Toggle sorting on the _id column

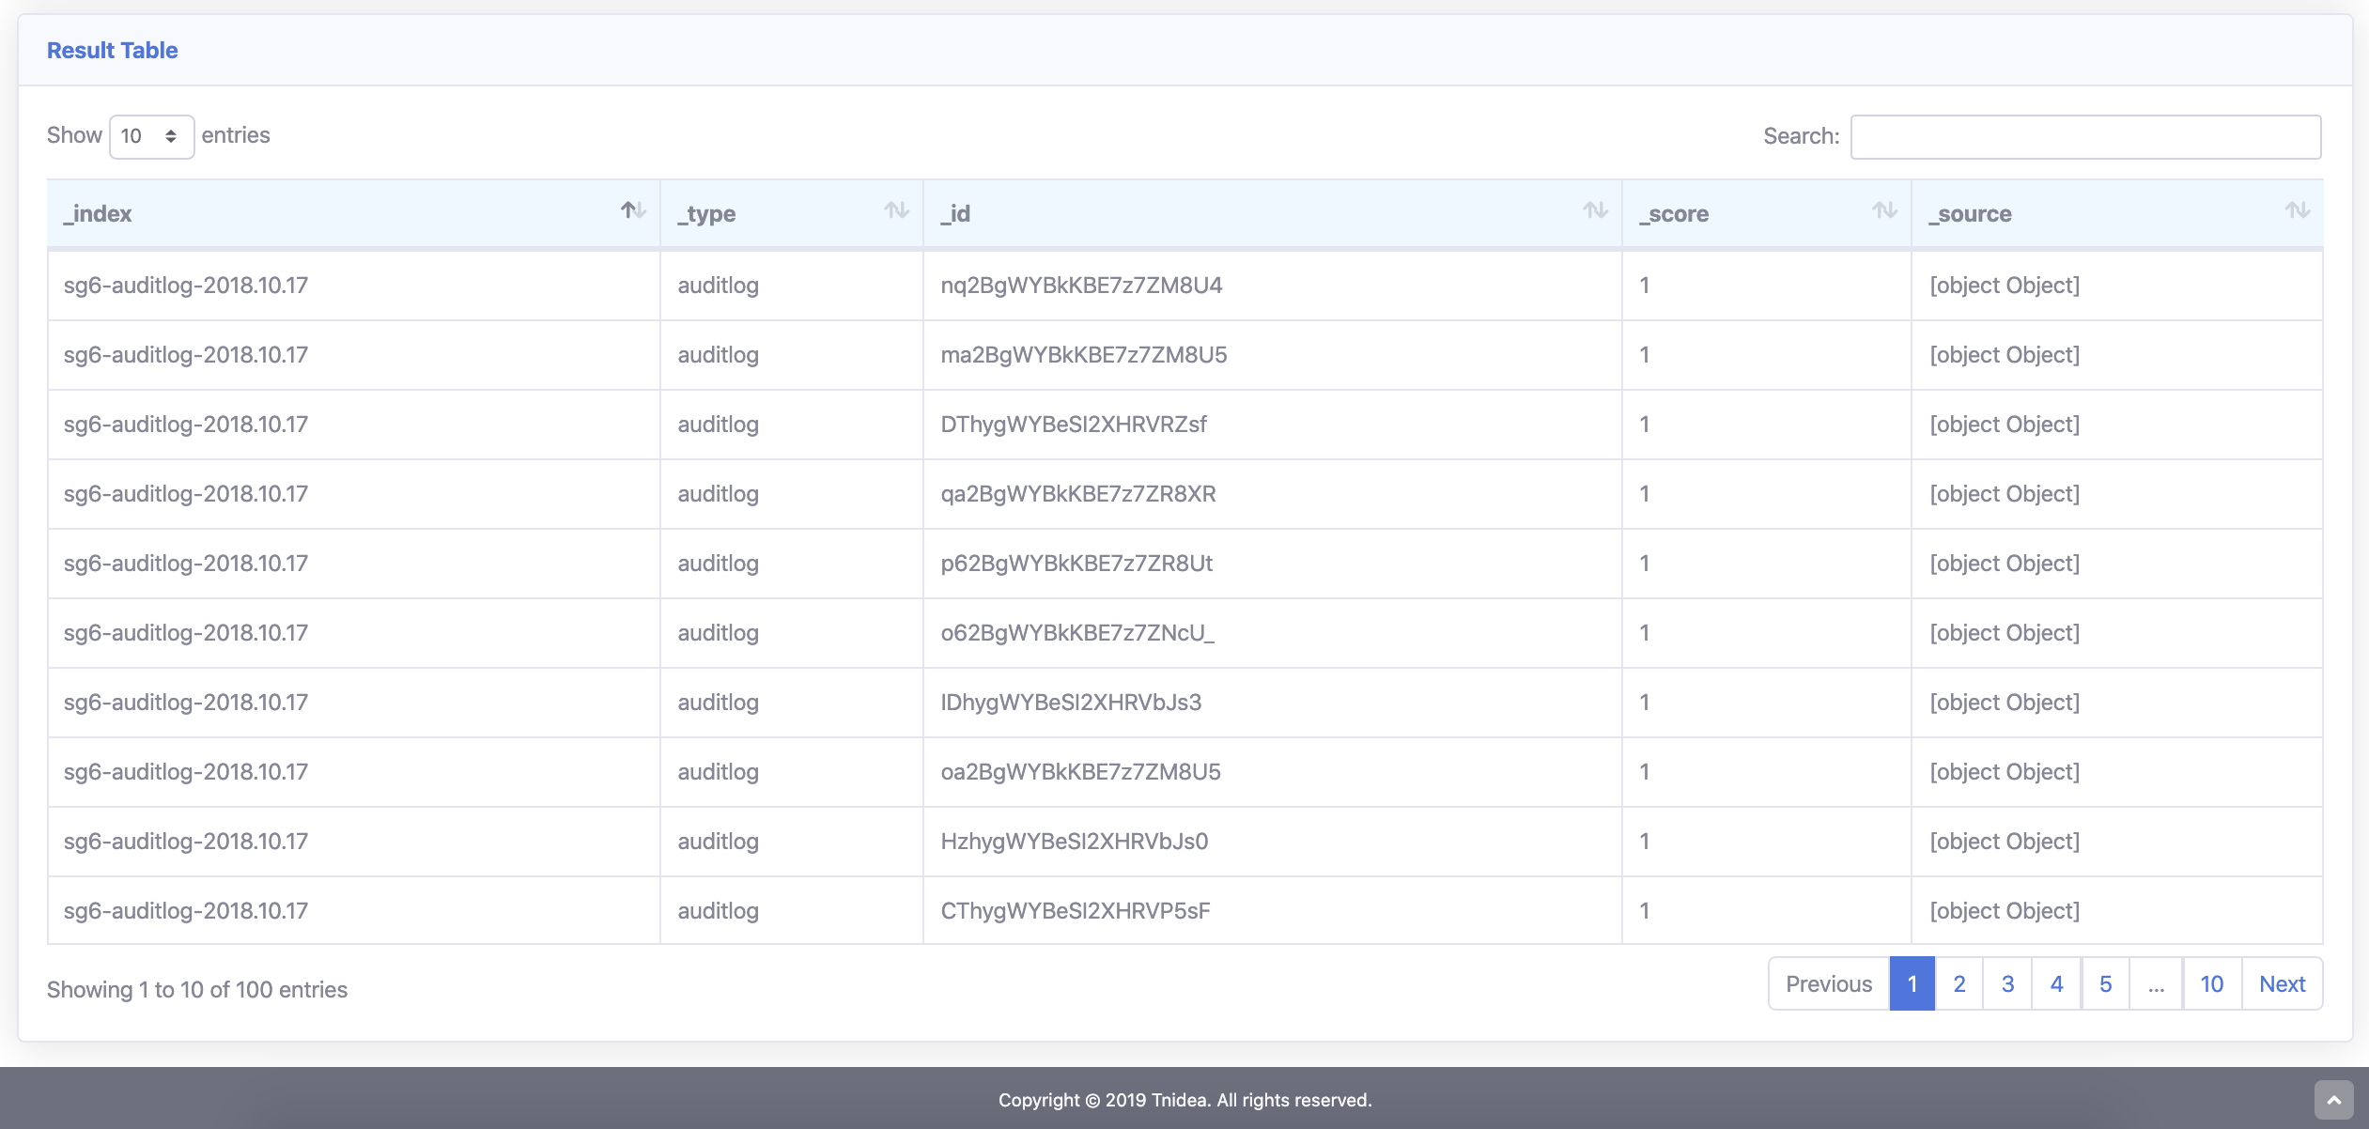1595,210
